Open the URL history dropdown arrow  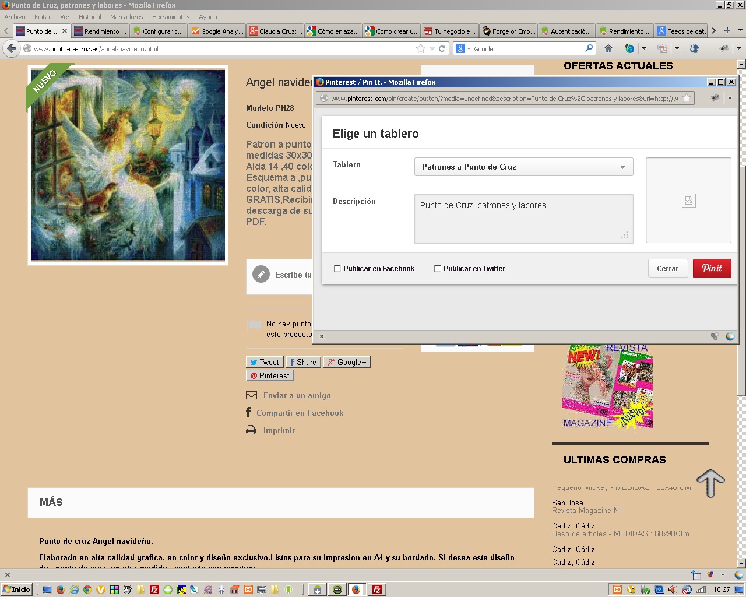(432, 49)
